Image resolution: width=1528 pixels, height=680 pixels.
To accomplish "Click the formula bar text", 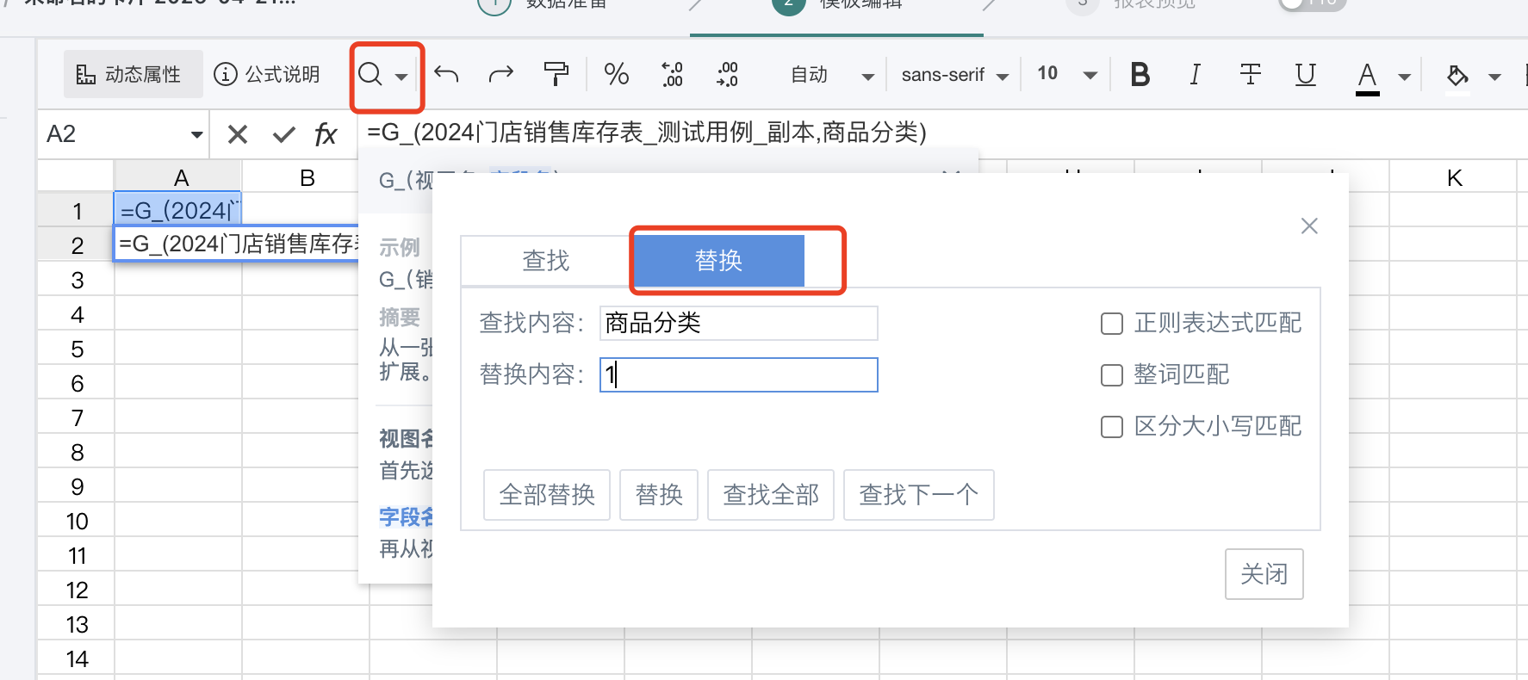I will (x=647, y=133).
